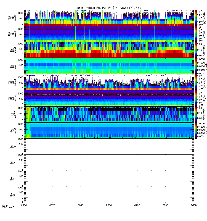This screenshot has width=207, height=221.
Task: Click the nT²/Hz unit label of thd scm3
Action: tap(205, 98)
